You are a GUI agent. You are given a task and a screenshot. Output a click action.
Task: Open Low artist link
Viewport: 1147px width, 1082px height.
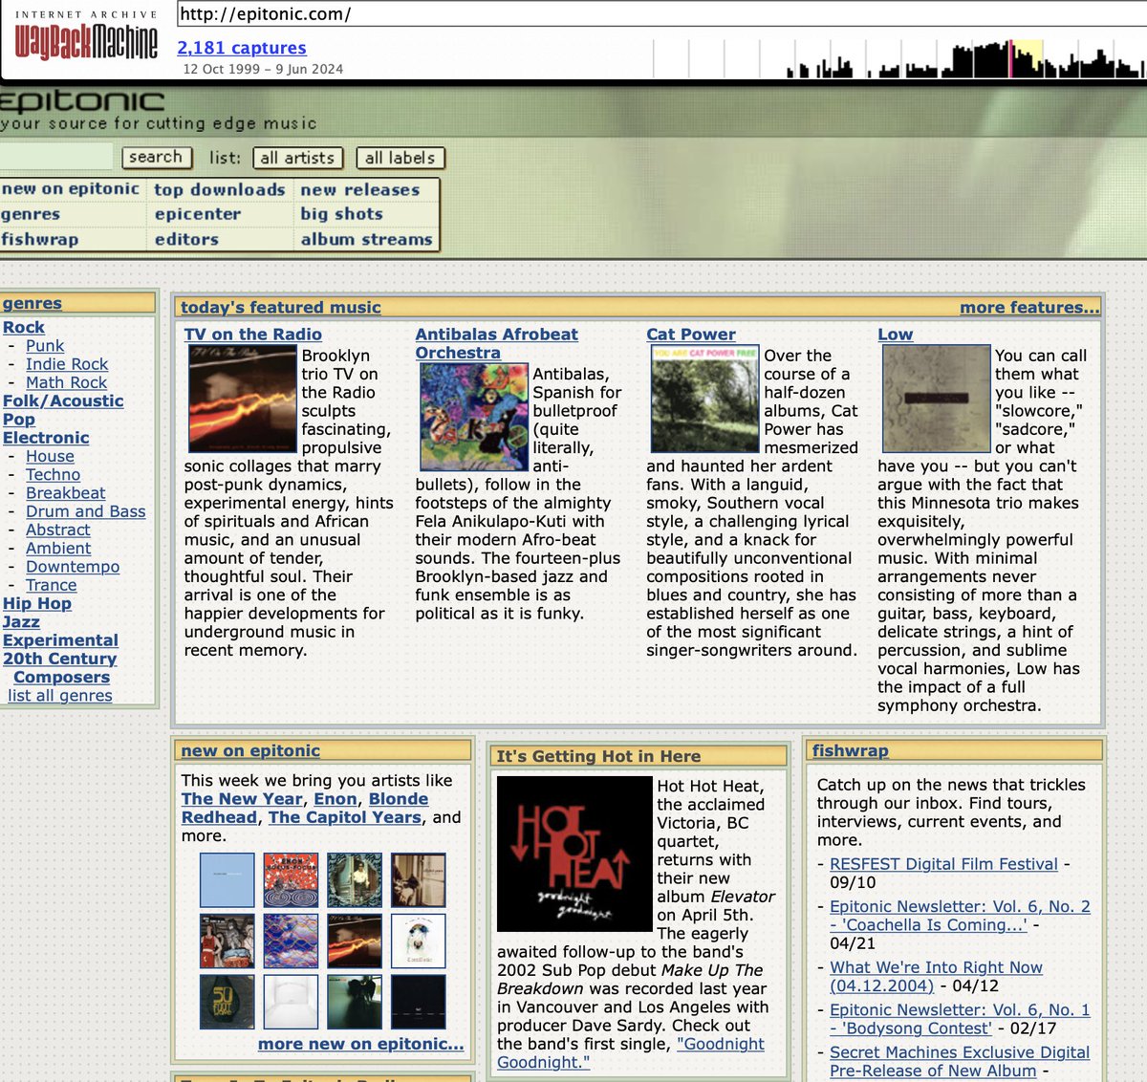coord(896,335)
